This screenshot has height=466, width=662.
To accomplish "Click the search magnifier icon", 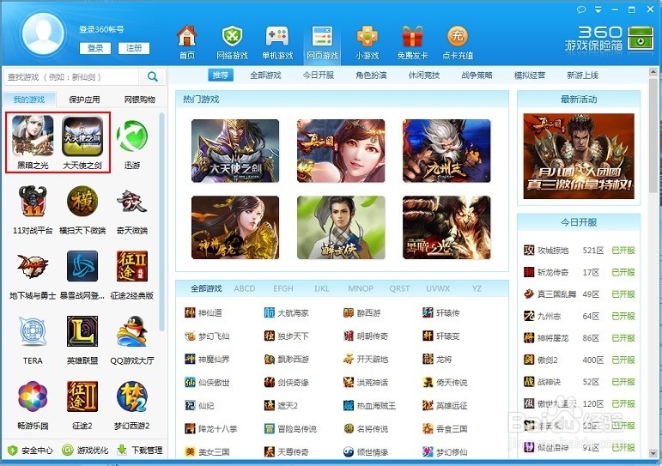I will (153, 77).
